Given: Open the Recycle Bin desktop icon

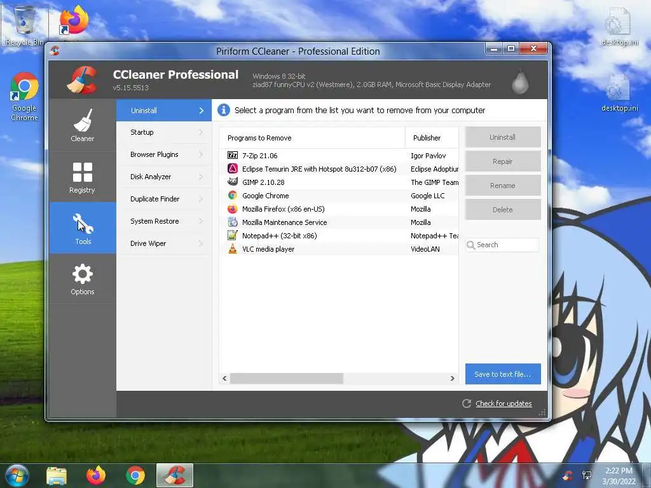Looking at the screenshot, I should (25, 25).
